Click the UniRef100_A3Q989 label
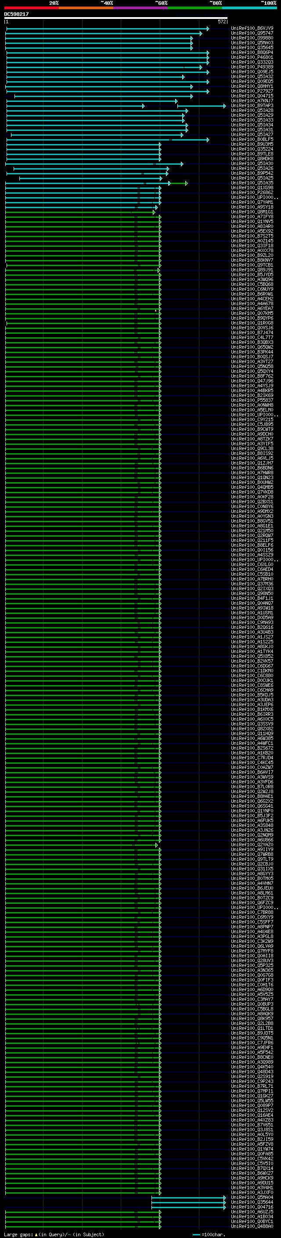 pyautogui.click(x=252, y=1062)
